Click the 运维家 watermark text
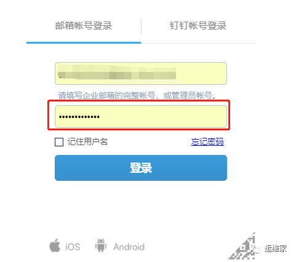The height and width of the screenshot is (262, 296). pos(275,248)
